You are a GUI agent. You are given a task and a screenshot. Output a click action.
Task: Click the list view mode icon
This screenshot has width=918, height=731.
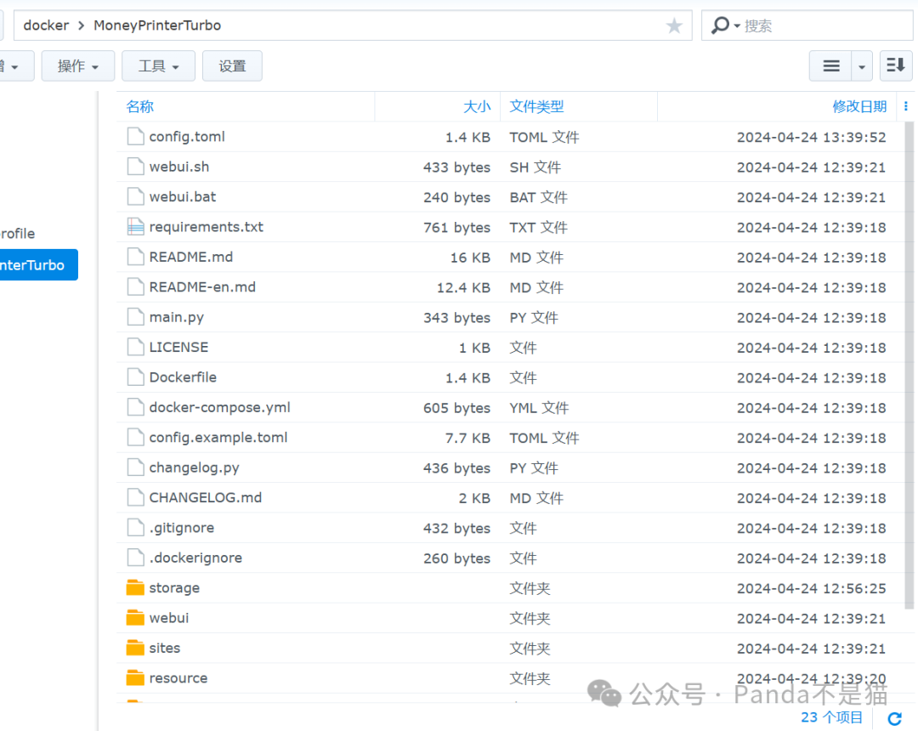830,65
